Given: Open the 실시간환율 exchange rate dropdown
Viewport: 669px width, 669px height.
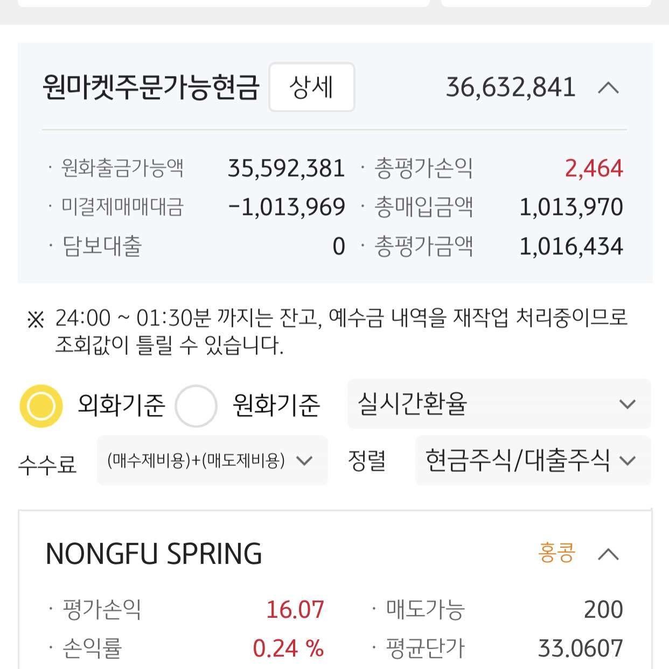Looking at the screenshot, I should (499, 404).
